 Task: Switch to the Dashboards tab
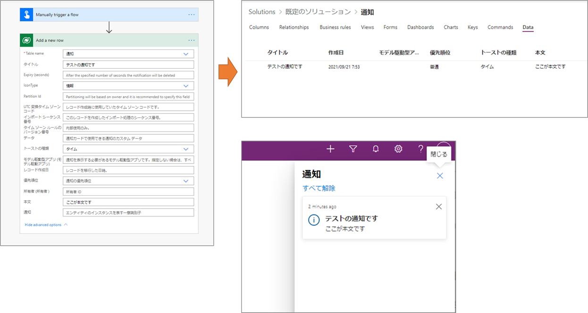(420, 27)
